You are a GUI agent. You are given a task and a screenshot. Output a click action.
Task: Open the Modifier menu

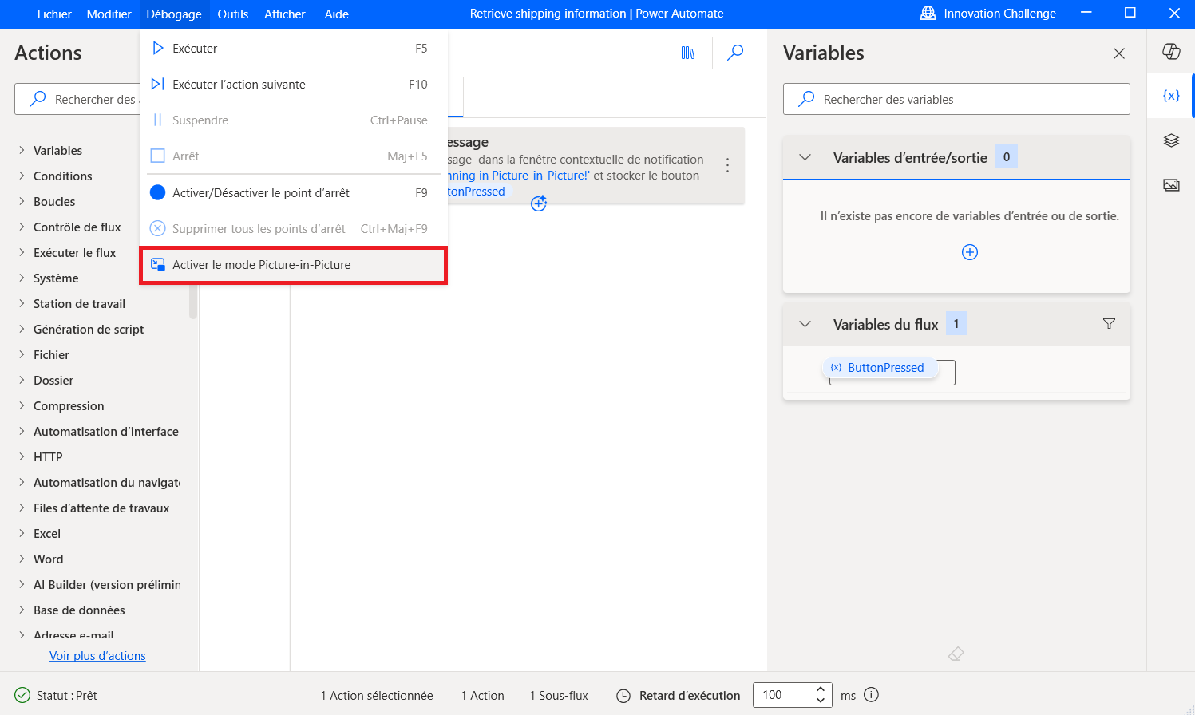(x=109, y=14)
